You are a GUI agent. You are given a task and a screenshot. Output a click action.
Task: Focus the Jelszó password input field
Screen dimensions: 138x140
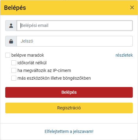75,41
